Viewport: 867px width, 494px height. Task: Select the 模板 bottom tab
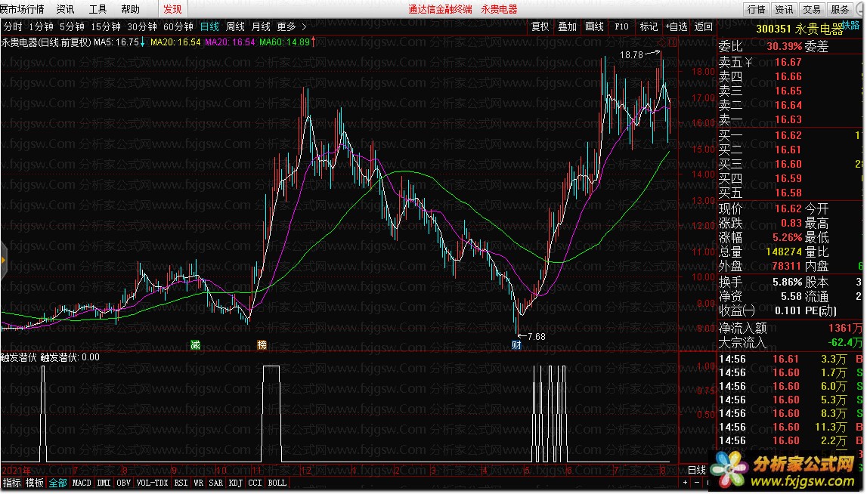point(34,483)
